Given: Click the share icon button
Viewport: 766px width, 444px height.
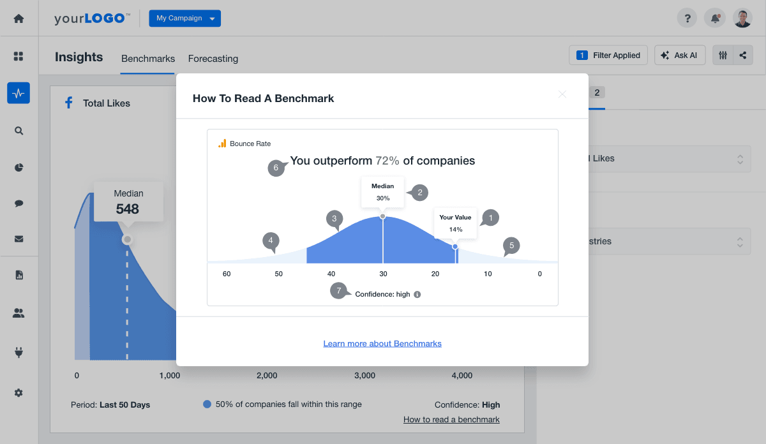Looking at the screenshot, I should [x=743, y=56].
